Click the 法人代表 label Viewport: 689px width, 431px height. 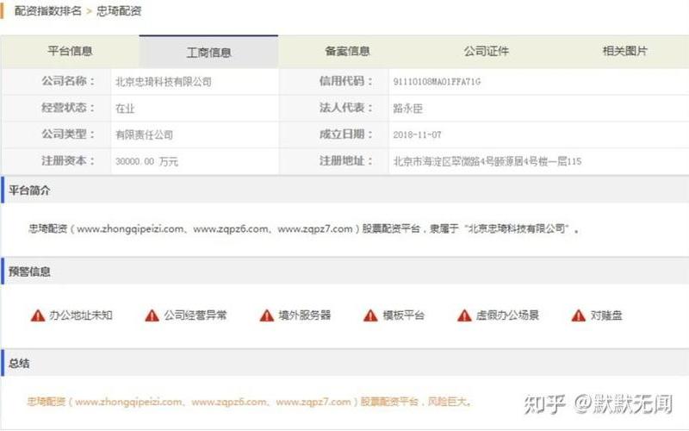click(x=346, y=108)
